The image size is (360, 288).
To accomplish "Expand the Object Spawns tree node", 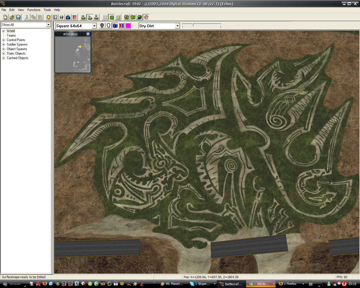I will [4, 49].
